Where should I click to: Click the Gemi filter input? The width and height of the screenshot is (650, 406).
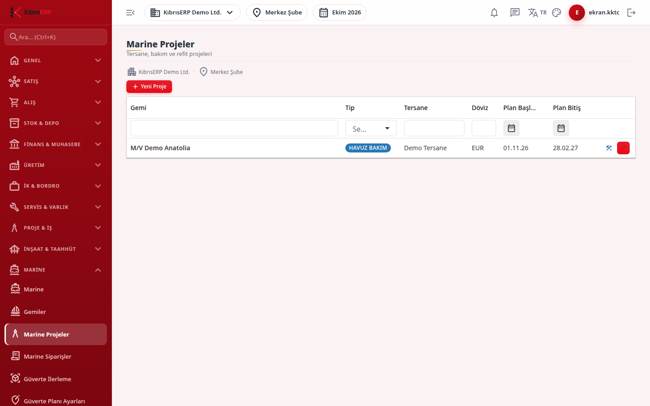point(234,128)
